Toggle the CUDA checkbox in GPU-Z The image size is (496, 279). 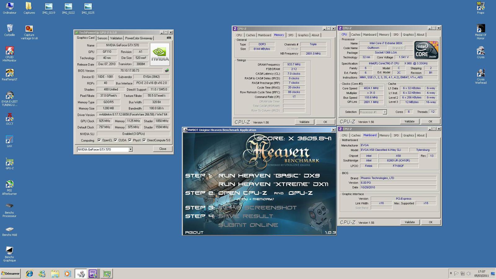coord(115,140)
